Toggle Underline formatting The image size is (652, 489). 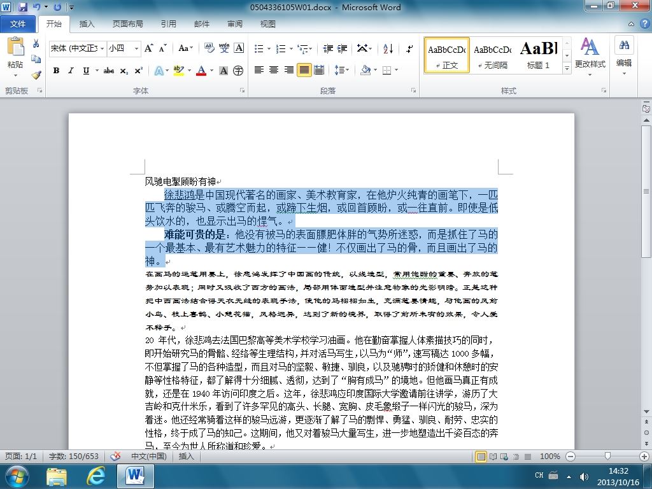86,71
